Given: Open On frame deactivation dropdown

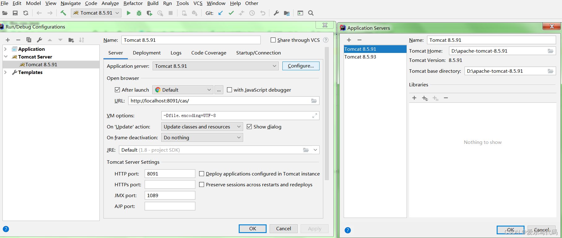Looking at the screenshot, I should (202, 137).
